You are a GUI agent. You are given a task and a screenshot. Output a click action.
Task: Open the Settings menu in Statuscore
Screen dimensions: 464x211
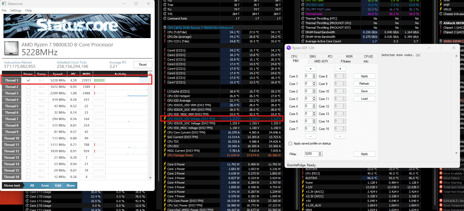coord(16,10)
